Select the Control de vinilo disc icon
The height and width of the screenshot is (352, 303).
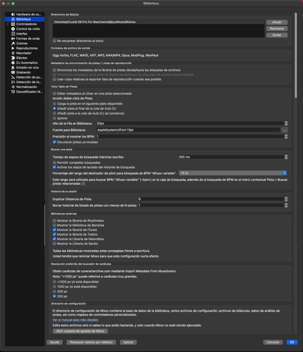tap(13, 29)
